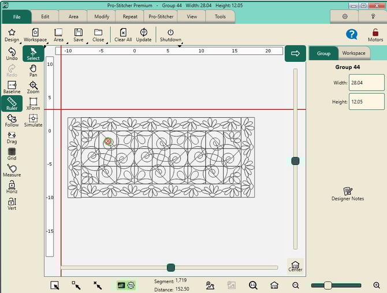Open the Area tab
Screen dimensions: 387x293
[x=73, y=17]
